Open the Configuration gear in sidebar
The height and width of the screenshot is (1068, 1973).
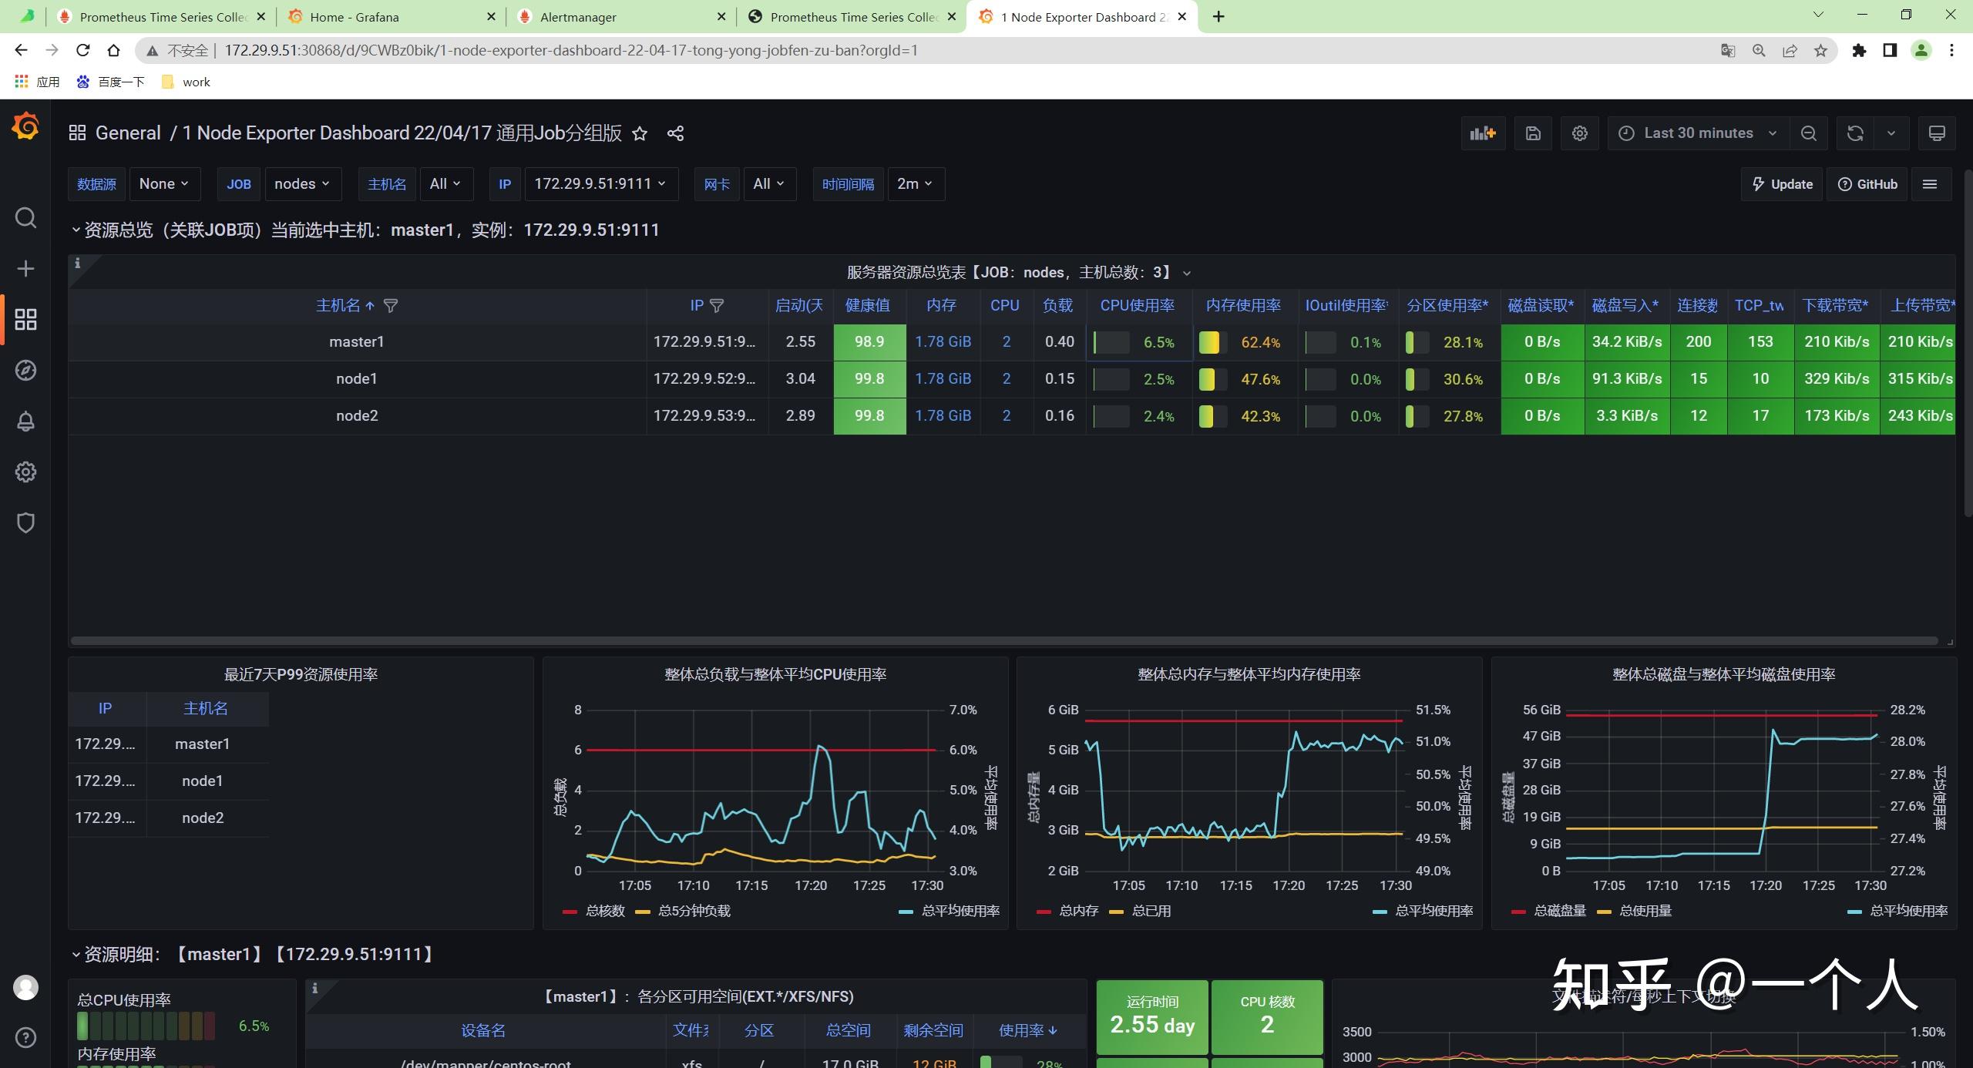tap(25, 472)
